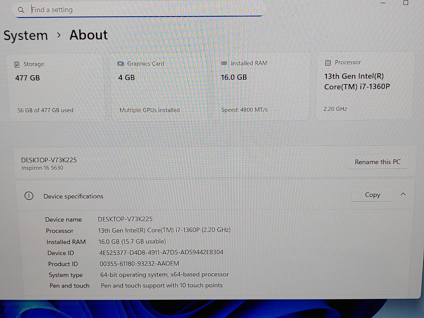The image size is (424, 318).
Task: Click the Processor chip icon
Action: coord(328,63)
